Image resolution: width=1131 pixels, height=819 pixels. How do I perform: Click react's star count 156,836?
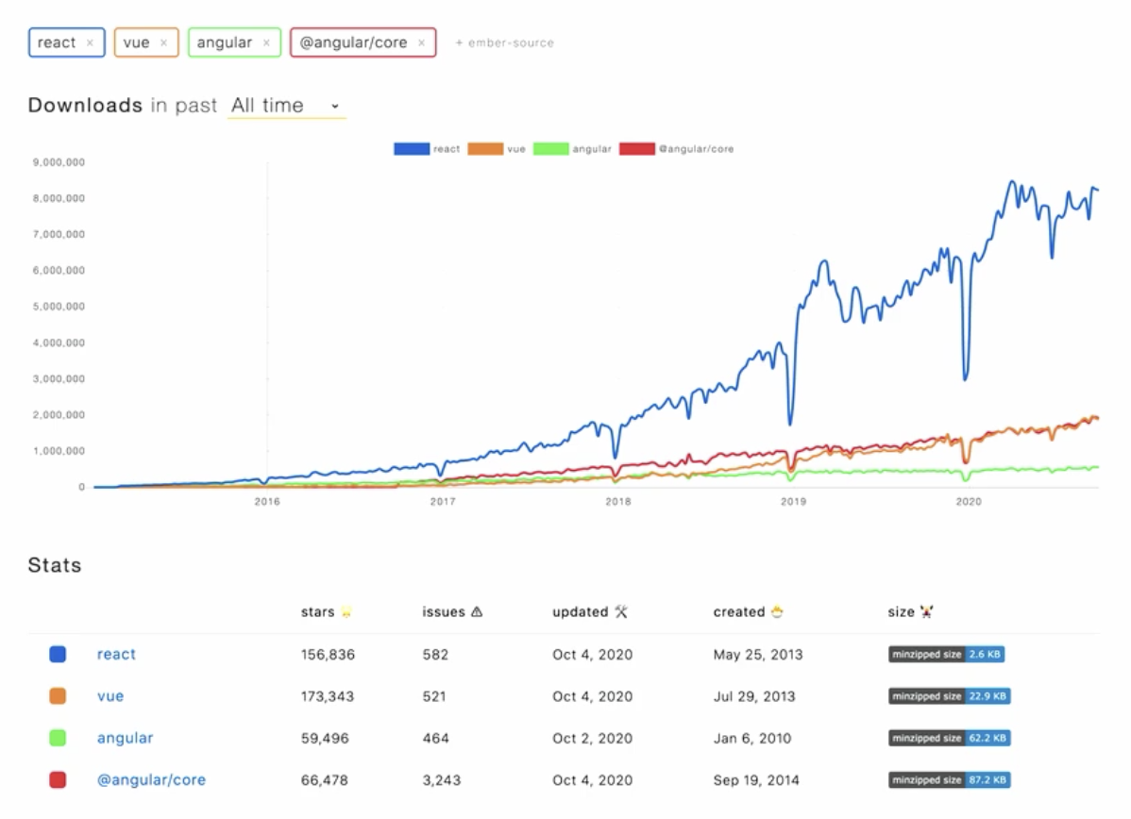pyautogui.click(x=329, y=655)
